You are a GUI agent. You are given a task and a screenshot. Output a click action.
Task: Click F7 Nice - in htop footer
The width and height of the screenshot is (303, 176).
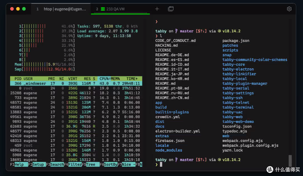click(126, 164)
